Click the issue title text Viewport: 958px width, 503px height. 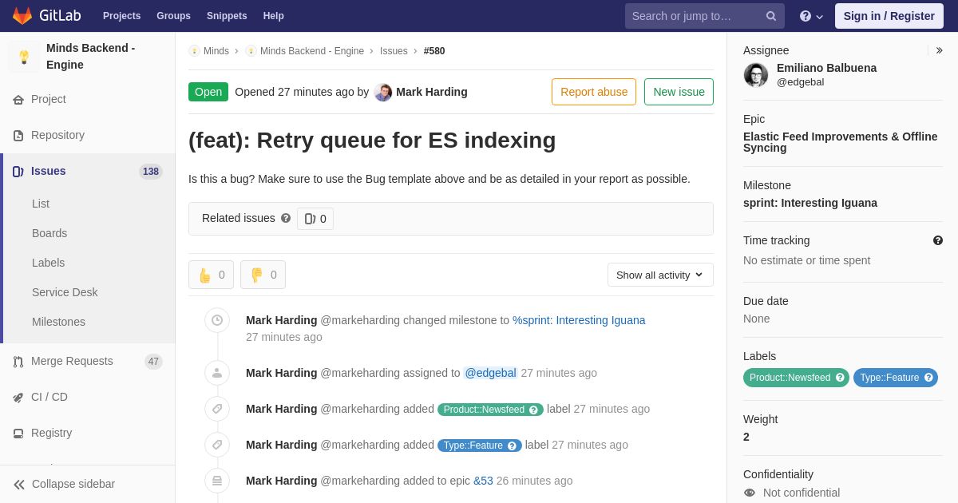point(372,141)
